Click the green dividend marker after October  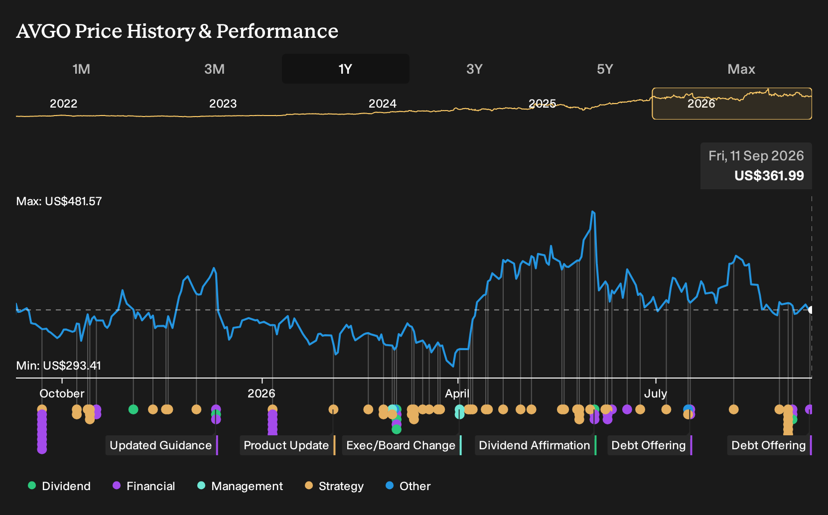click(133, 409)
